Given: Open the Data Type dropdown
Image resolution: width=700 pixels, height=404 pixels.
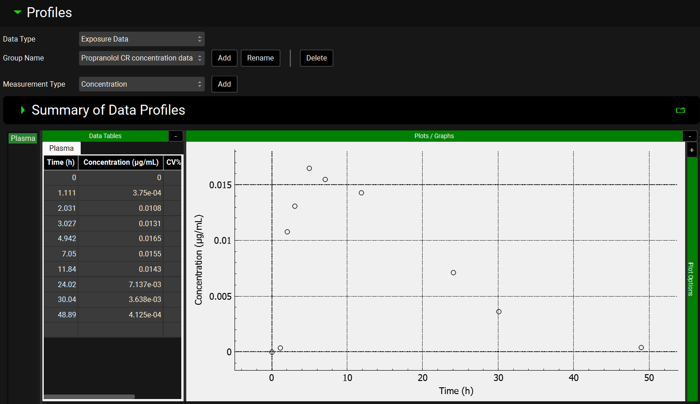Looking at the screenshot, I should pyautogui.click(x=142, y=39).
